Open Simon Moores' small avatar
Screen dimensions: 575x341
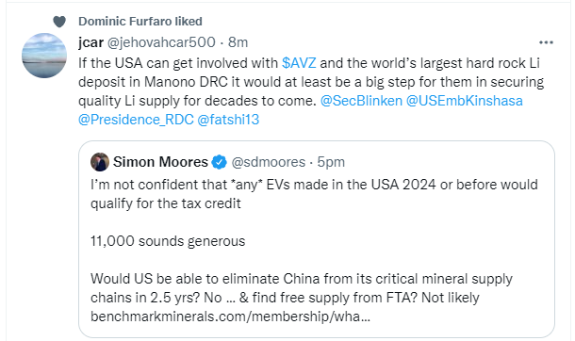(x=100, y=162)
